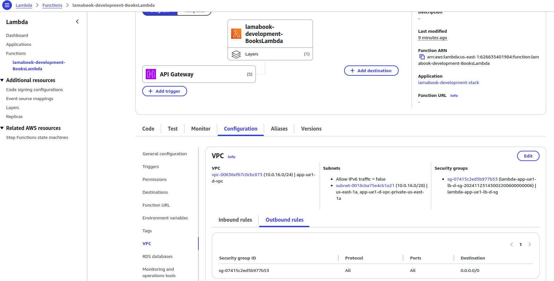Select lamabook-development-BooksLambda in sidebar
The width and height of the screenshot is (554, 281).
(39, 65)
